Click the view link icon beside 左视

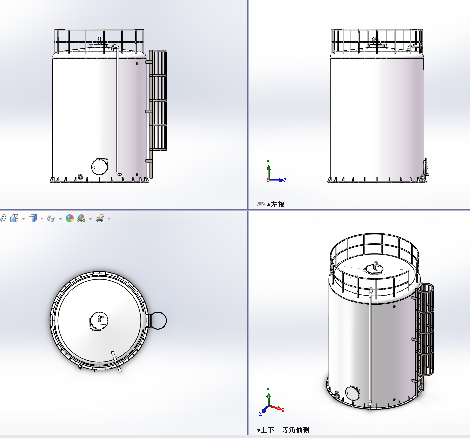[x=261, y=204]
